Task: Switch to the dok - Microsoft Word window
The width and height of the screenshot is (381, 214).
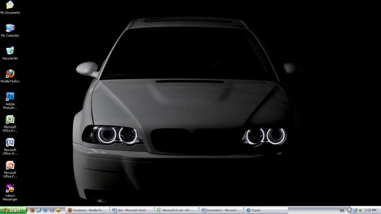Action: pos(132,210)
